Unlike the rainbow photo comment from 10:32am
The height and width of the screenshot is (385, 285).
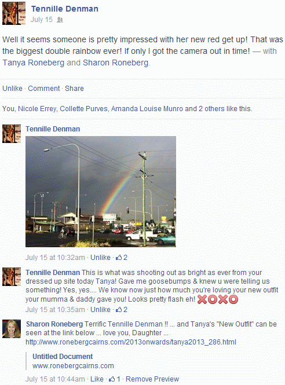pyautogui.click(x=100, y=258)
